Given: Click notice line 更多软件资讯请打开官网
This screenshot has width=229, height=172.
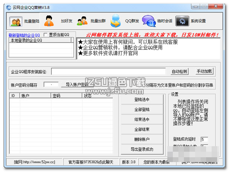Looking at the screenshot, I should [108, 53].
